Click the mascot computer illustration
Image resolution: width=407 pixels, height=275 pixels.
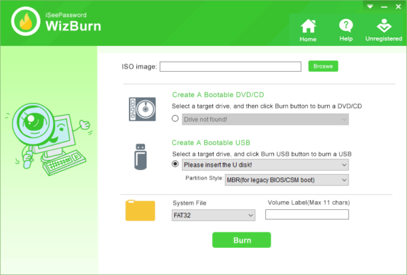click(49, 139)
